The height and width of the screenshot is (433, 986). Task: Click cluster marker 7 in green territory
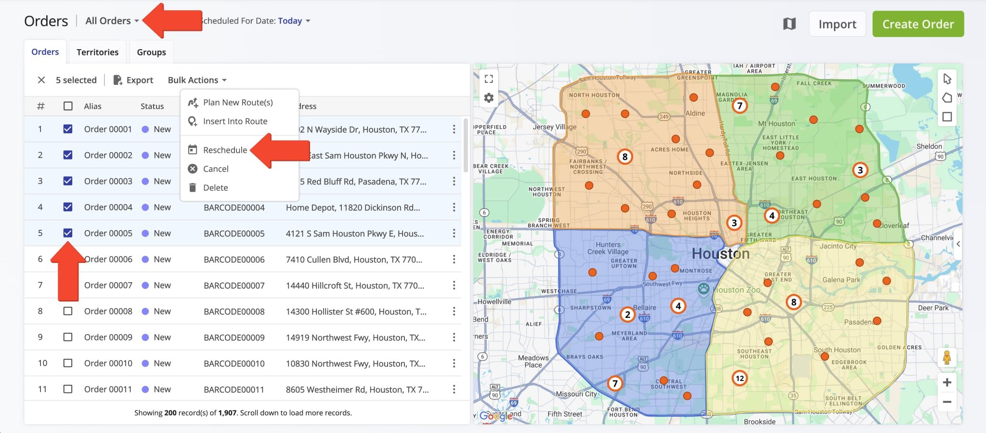click(739, 105)
